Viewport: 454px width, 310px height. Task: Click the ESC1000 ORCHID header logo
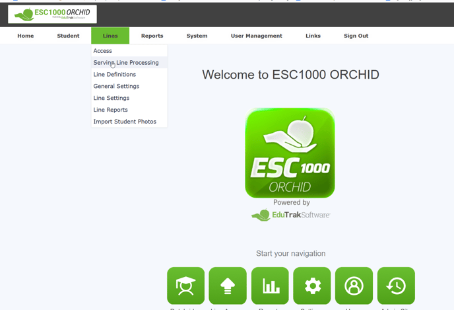(x=53, y=14)
